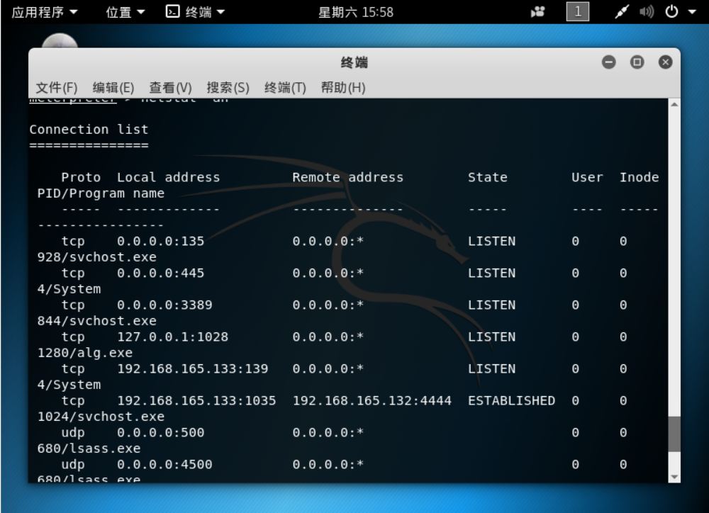Click the 'Connection list' heading text
This screenshot has width=709, height=513.
(89, 129)
